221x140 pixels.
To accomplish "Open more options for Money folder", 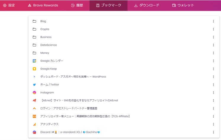I will tap(213, 53).
